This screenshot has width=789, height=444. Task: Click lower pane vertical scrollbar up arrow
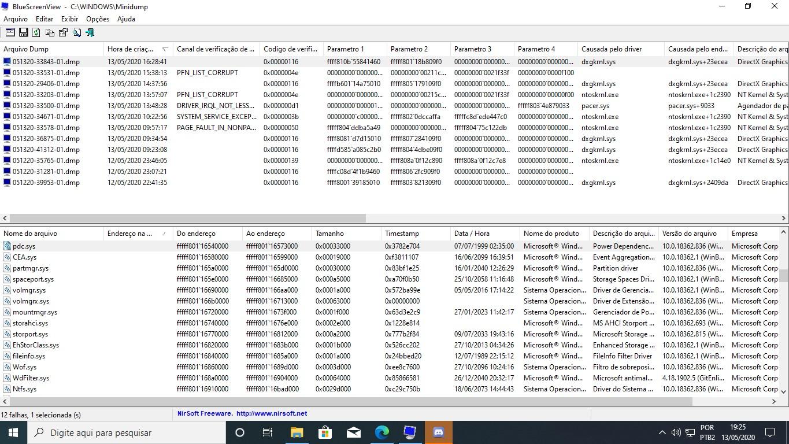[784, 232]
